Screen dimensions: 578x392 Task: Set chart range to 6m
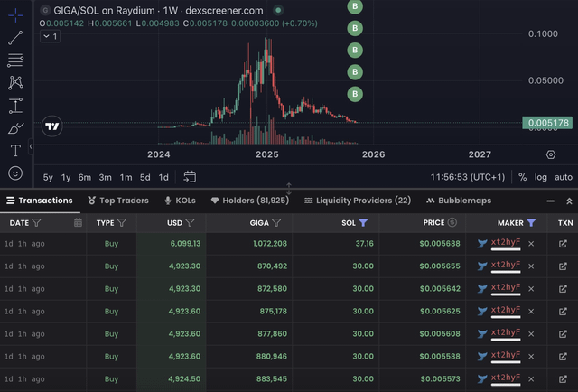coord(85,177)
